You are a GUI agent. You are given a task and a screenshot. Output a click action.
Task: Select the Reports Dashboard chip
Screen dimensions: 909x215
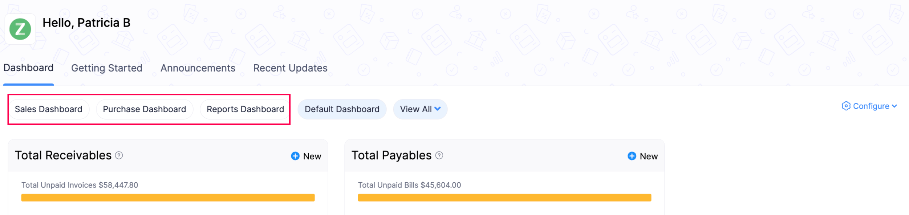click(245, 109)
